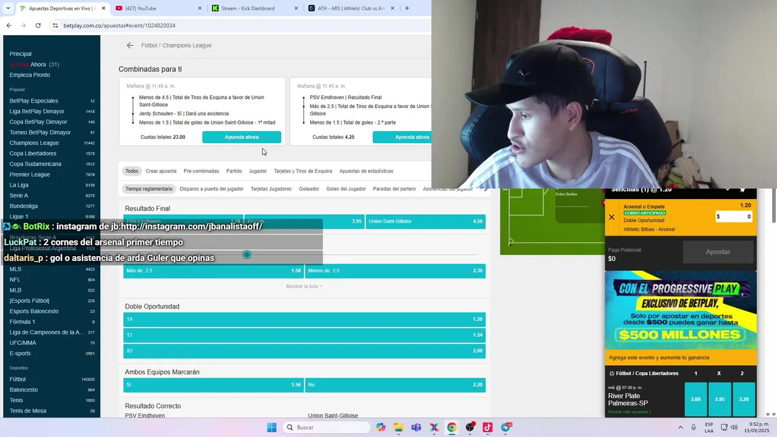This screenshot has height=437, width=777.
Task: Select Apuestas de estadísticas tab
Action: tap(366, 171)
